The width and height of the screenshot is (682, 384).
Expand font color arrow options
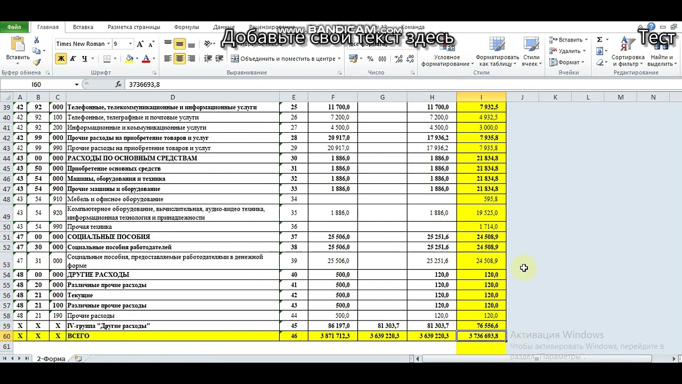point(153,59)
